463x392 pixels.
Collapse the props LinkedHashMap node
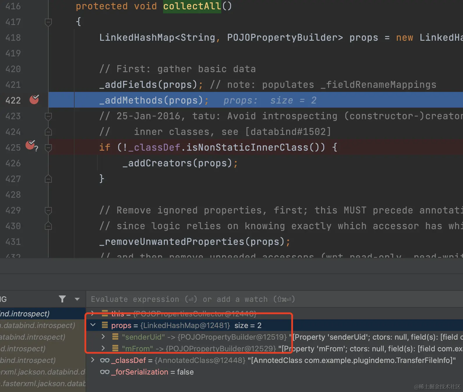click(x=93, y=325)
